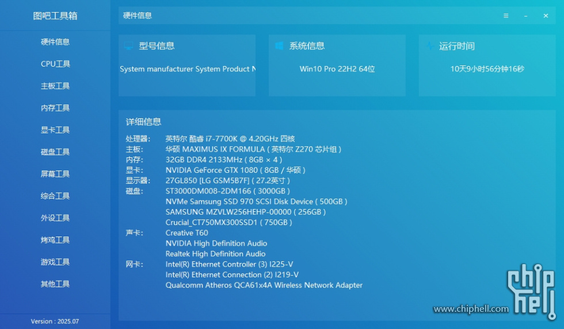The image size is (564, 329).
Task: Open 屏幕工具 in the sidebar
Action: 55,173
